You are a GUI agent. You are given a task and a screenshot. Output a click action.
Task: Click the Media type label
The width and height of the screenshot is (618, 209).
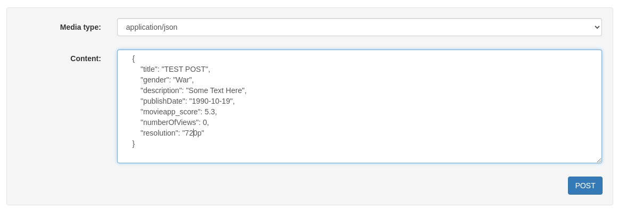pyautogui.click(x=80, y=27)
